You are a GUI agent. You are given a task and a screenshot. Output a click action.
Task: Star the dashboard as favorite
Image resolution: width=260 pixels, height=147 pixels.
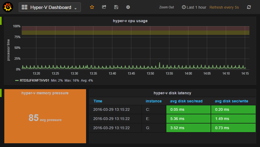(x=92, y=7)
